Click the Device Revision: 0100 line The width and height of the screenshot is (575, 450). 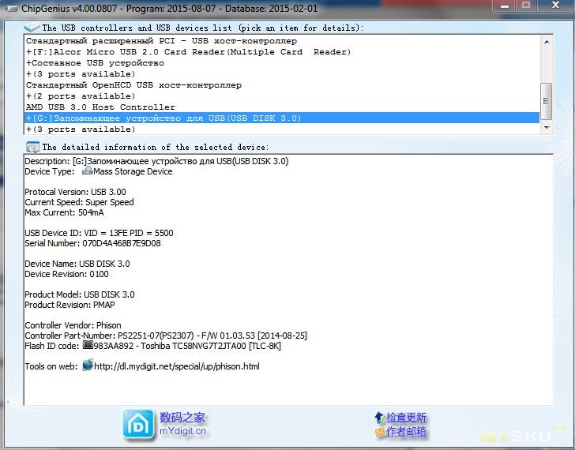point(66,274)
